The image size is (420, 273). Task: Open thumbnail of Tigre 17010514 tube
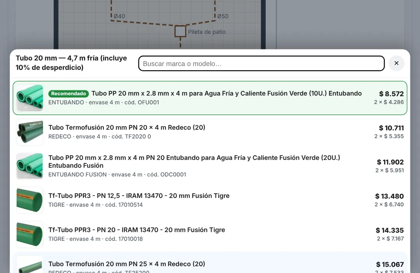[30, 200]
